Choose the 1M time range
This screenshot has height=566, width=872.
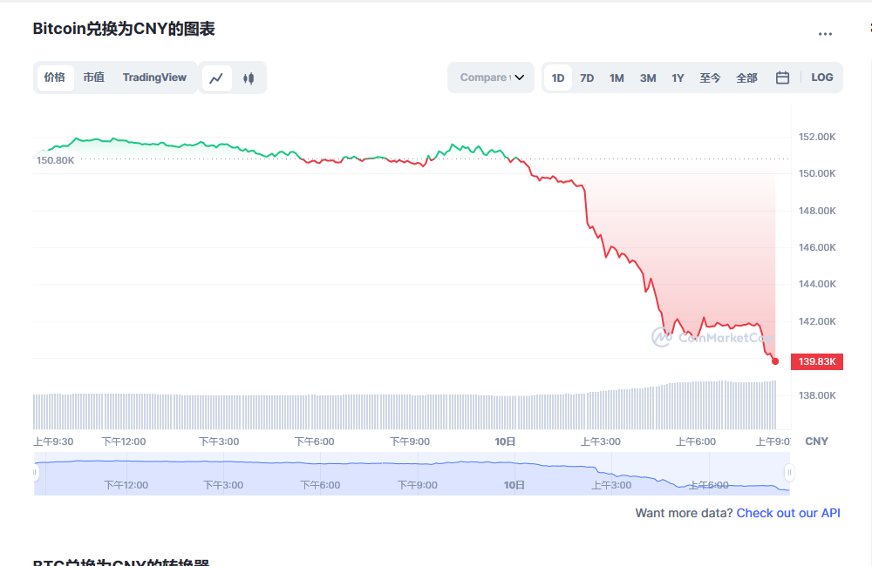tap(617, 77)
